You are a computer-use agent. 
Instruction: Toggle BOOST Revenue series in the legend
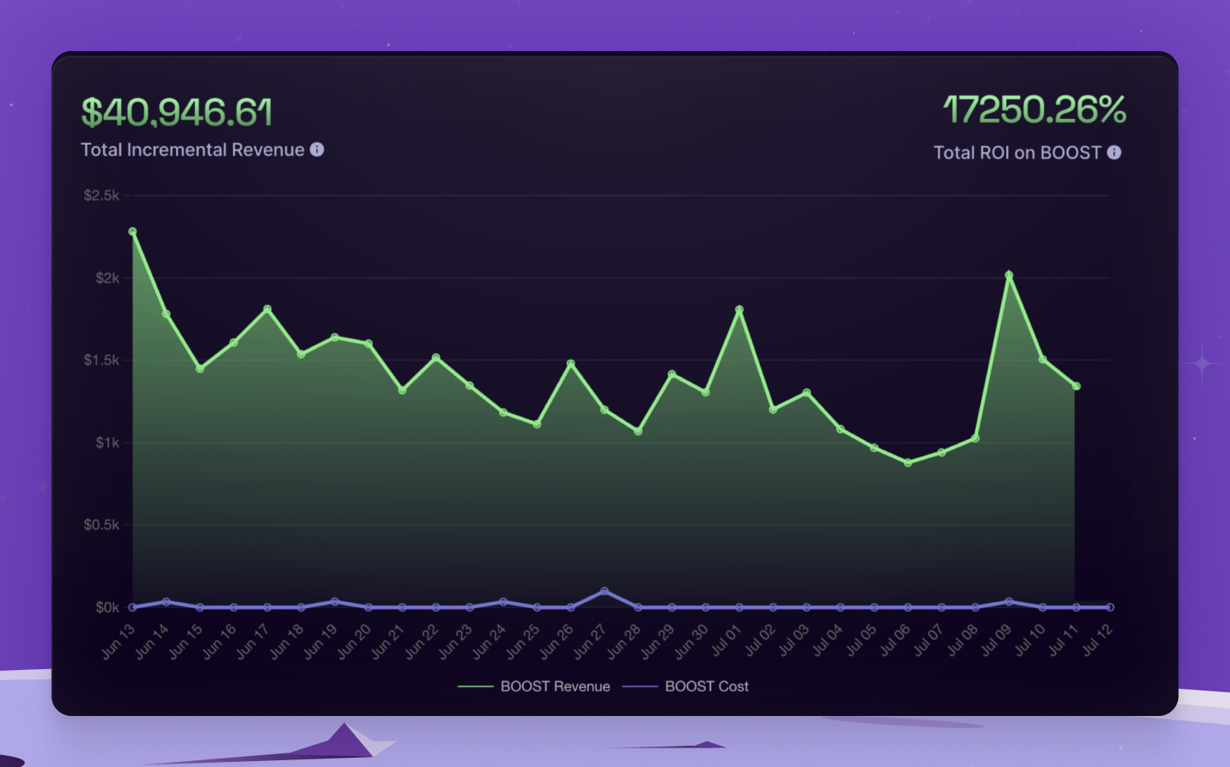coord(555,686)
